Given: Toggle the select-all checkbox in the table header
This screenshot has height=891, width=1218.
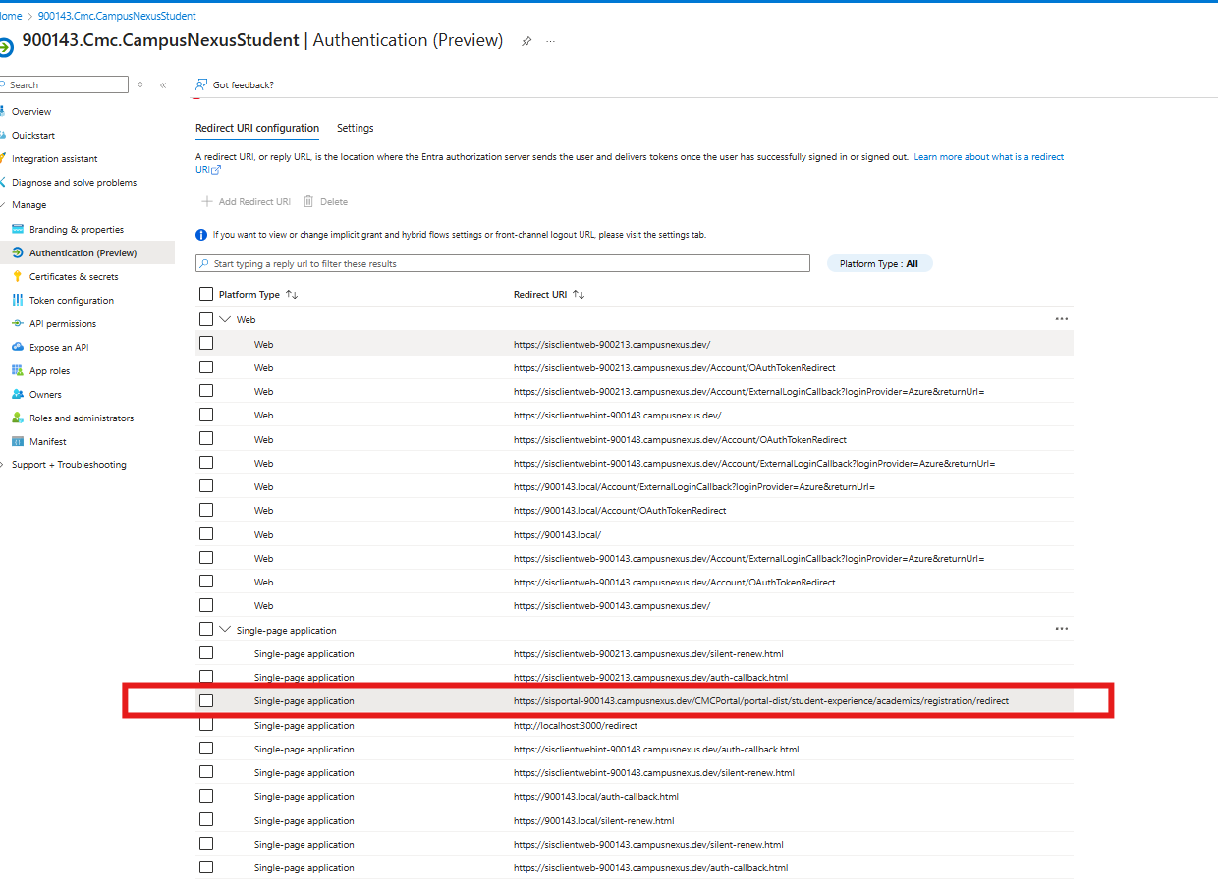Looking at the screenshot, I should coord(206,294).
